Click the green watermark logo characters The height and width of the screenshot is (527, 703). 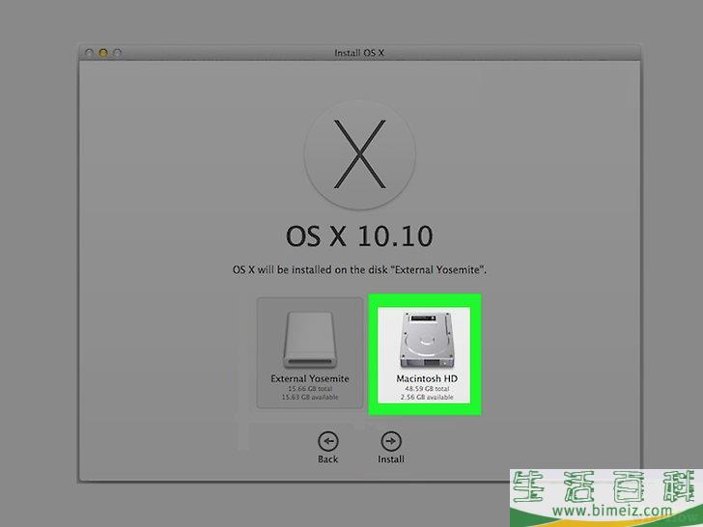[605, 486]
